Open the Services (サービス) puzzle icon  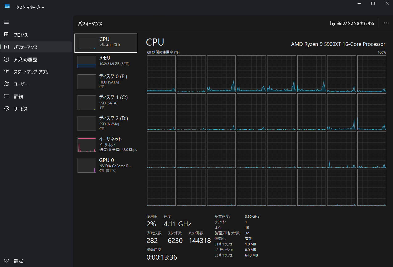[x=6, y=109]
